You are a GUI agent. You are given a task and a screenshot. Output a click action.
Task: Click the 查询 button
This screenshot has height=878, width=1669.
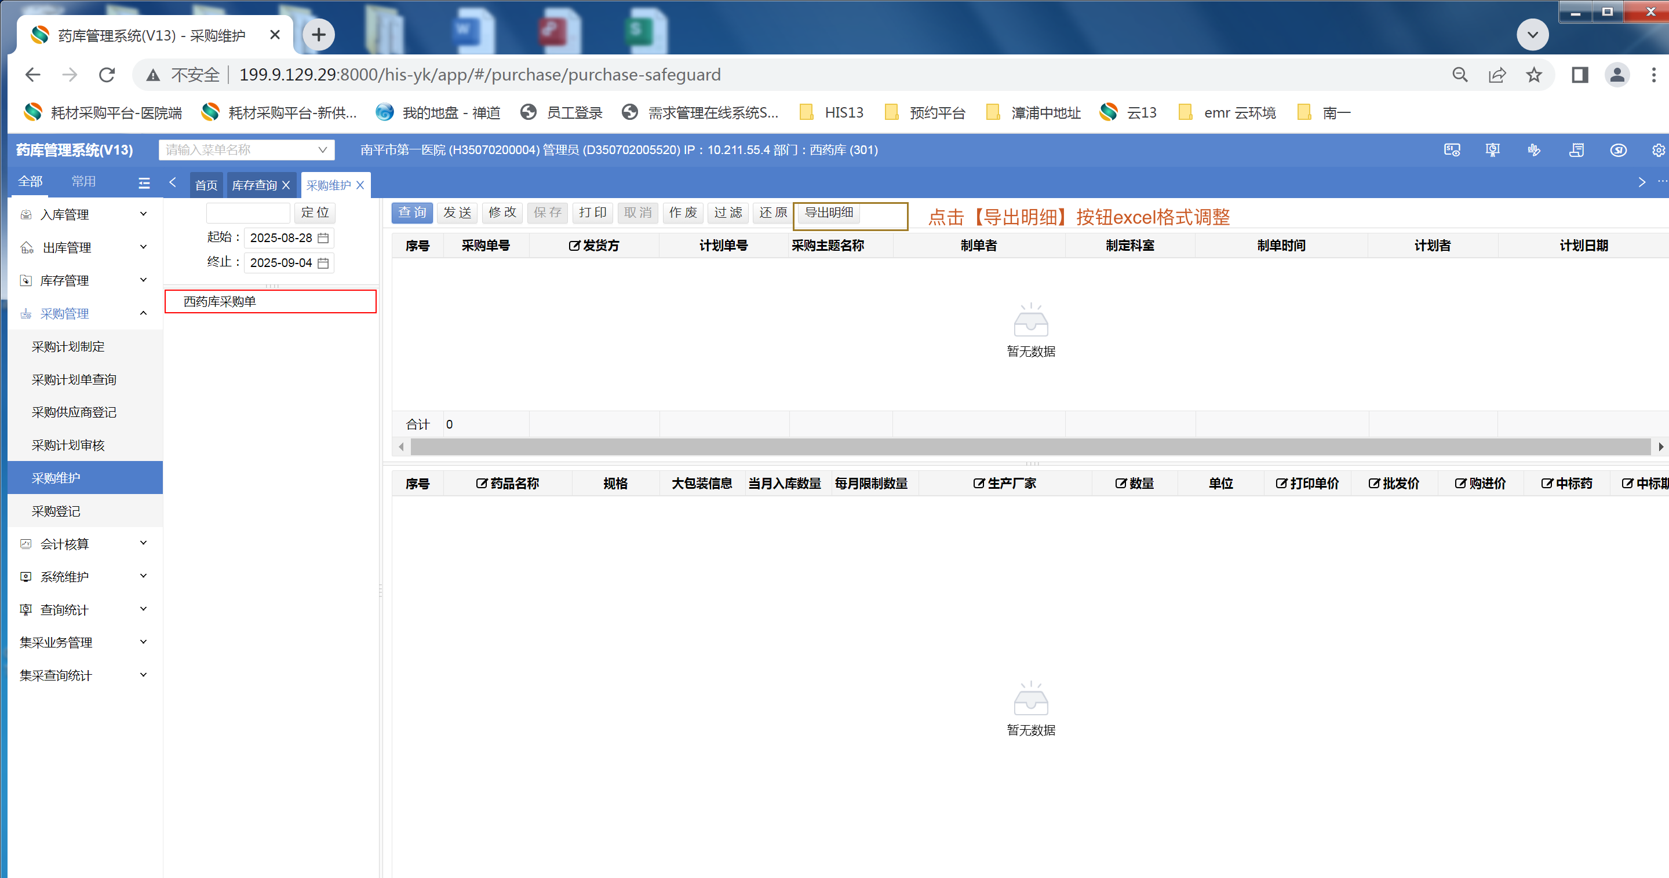(x=411, y=213)
